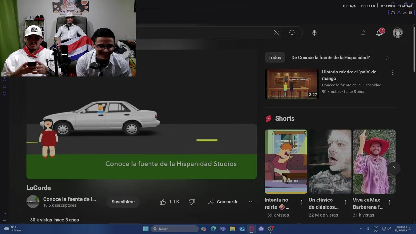Open OBS Studio from the taskbar

click(270, 229)
